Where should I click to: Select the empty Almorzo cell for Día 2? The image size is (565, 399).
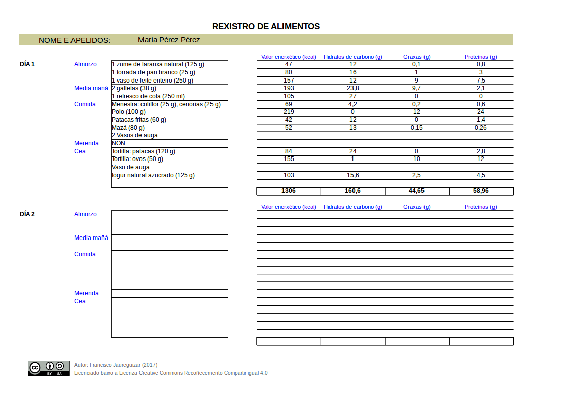[x=169, y=221]
